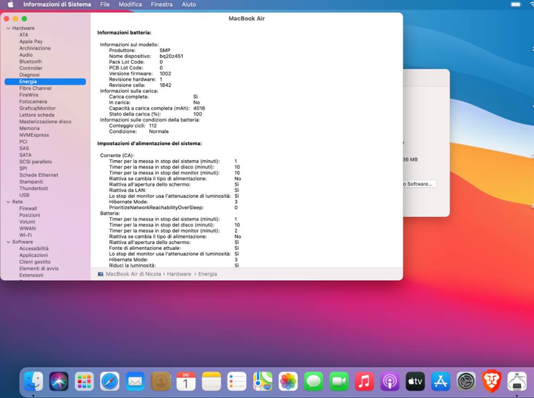Open Reminders app from the Dock
The image size is (534, 398).
pos(237,381)
